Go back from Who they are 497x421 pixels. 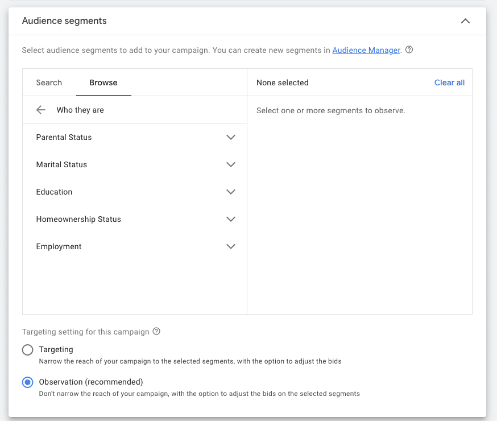tap(41, 110)
